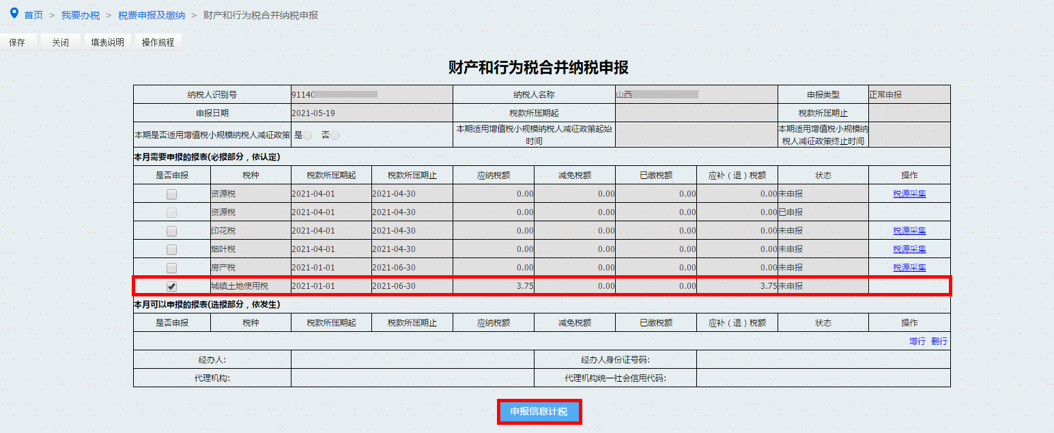Go to 首页 breadcrumb link
The image size is (1054, 433).
point(33,15)
